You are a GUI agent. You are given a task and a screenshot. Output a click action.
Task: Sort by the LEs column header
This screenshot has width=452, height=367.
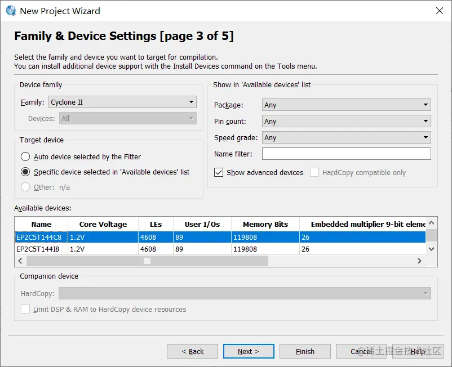click(x=156, y=224)
